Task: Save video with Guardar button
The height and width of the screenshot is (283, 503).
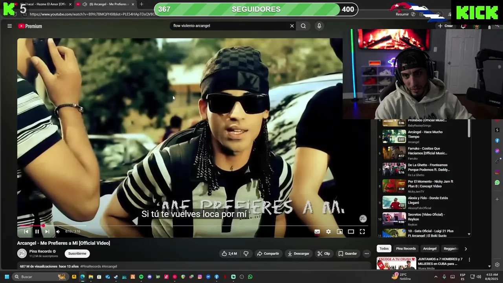Action: pos(347,254)
